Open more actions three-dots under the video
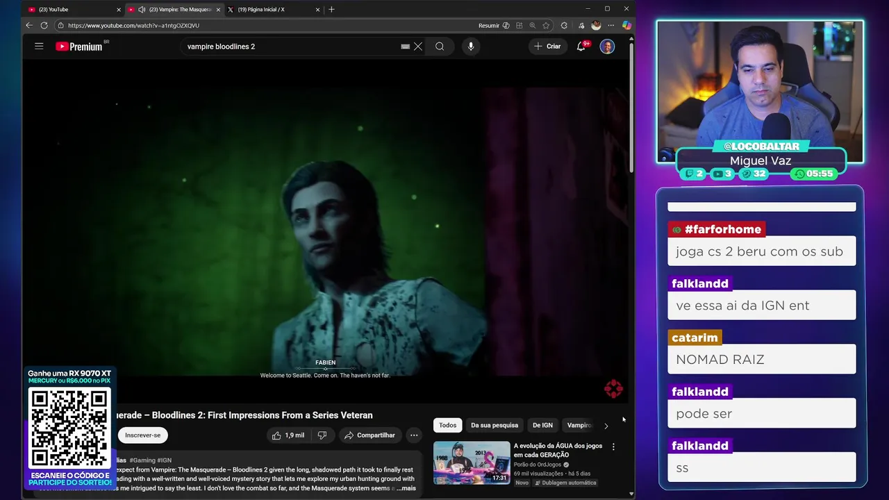 (x=414, y=435)
